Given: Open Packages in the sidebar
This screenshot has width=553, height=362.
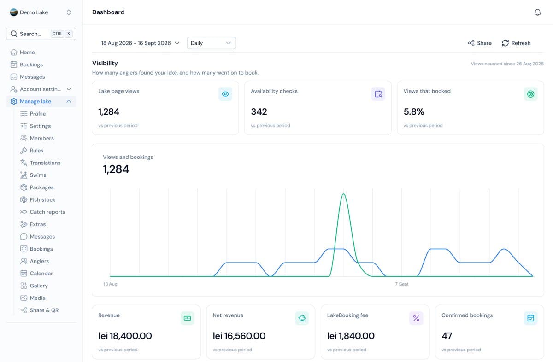Looking at the screenshot, I should (41, 187).
